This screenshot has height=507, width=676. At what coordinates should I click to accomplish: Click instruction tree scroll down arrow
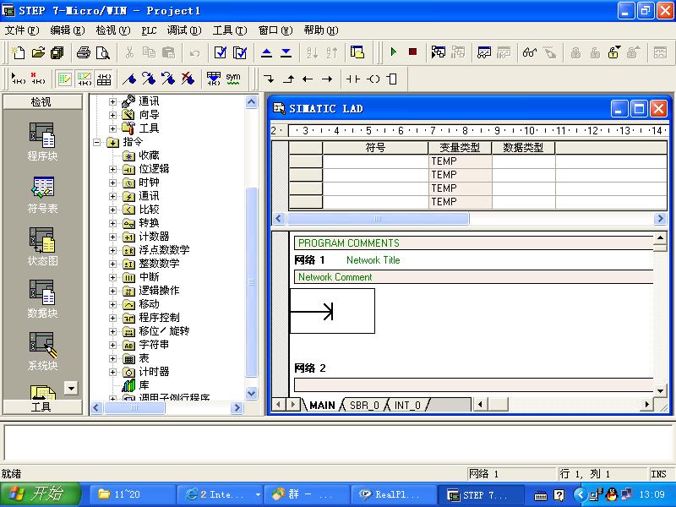pyautogui.click(x=251, y=393)
